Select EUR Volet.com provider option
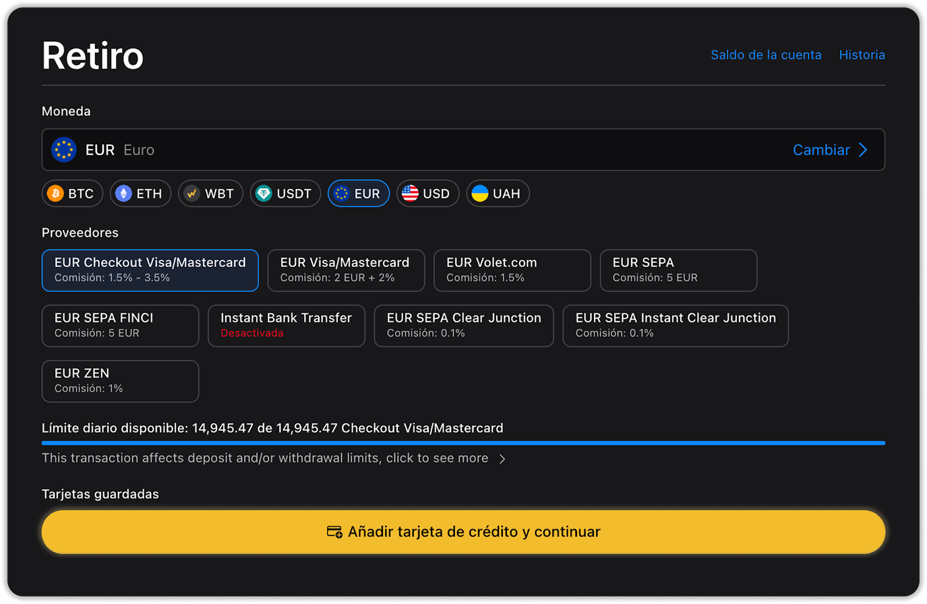The width and height of the screenshot is (927, 604). (x=512, y=270)
